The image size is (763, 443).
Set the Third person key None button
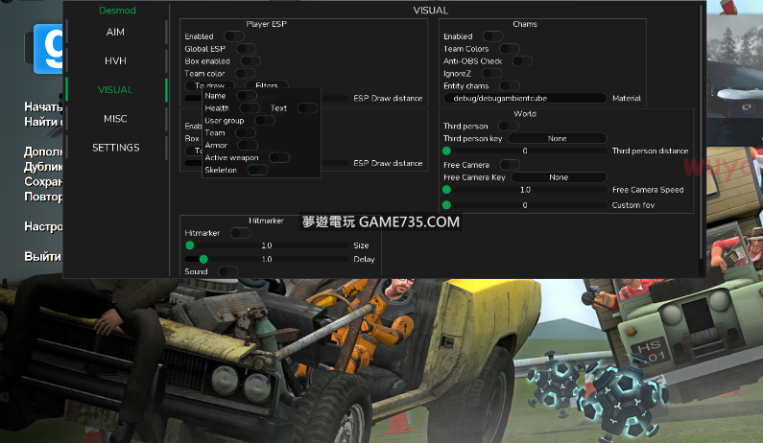tap(558, 139)
